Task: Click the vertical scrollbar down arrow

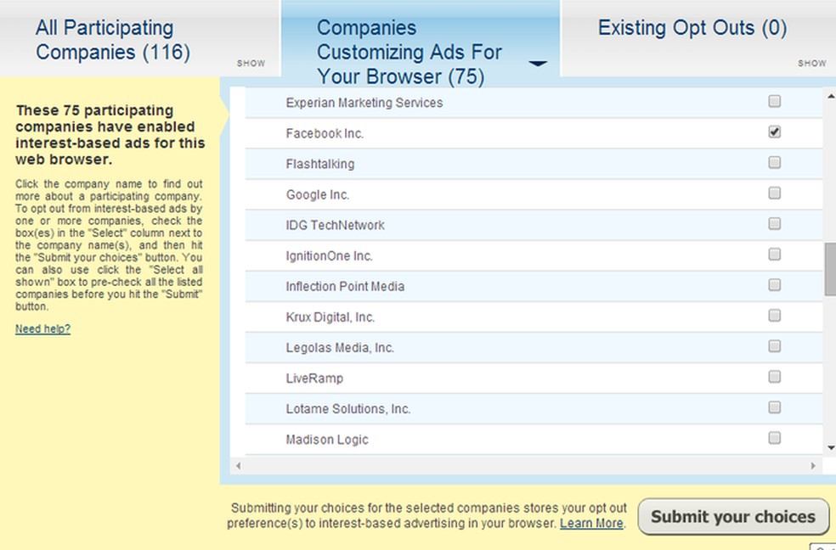Action: 830,448
